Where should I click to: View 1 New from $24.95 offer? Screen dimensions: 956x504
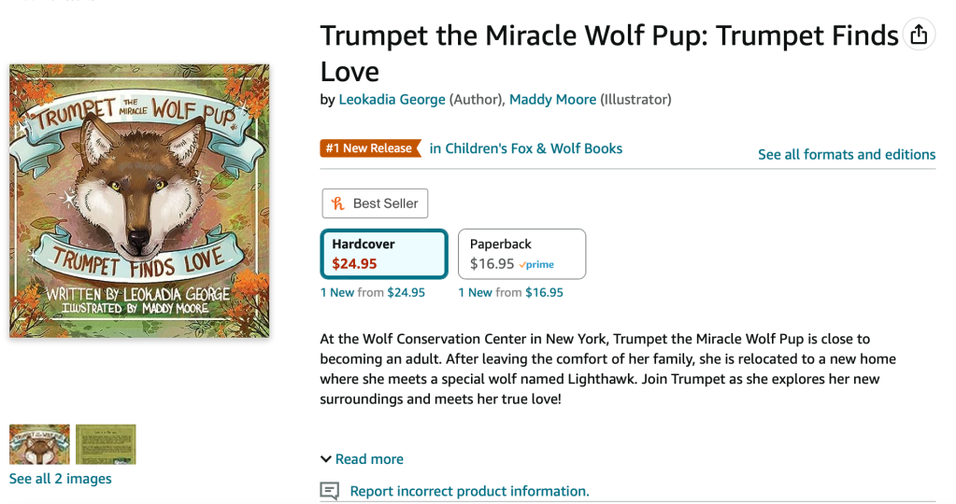tap(373, 293)
